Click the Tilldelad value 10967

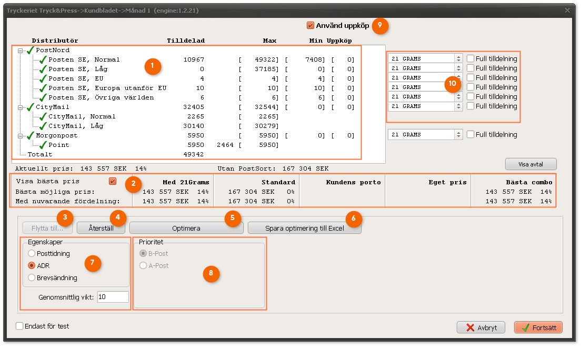[x=194, y=60]
